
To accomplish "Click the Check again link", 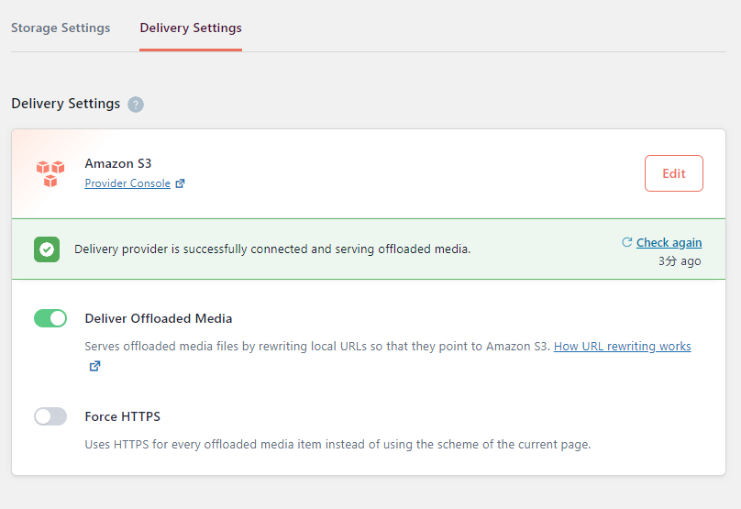I will pyautogui.click(x=669, y=242).
